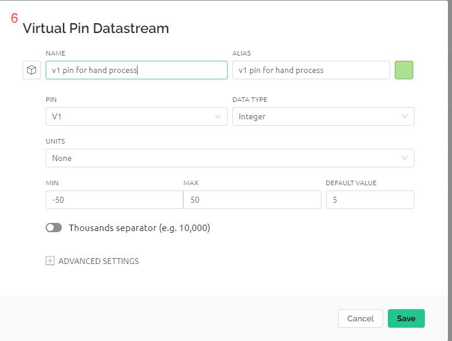Open the green datastream color swatch
Image resolution: width=452 pixels, height=341 pixels.
pos(403,70)
